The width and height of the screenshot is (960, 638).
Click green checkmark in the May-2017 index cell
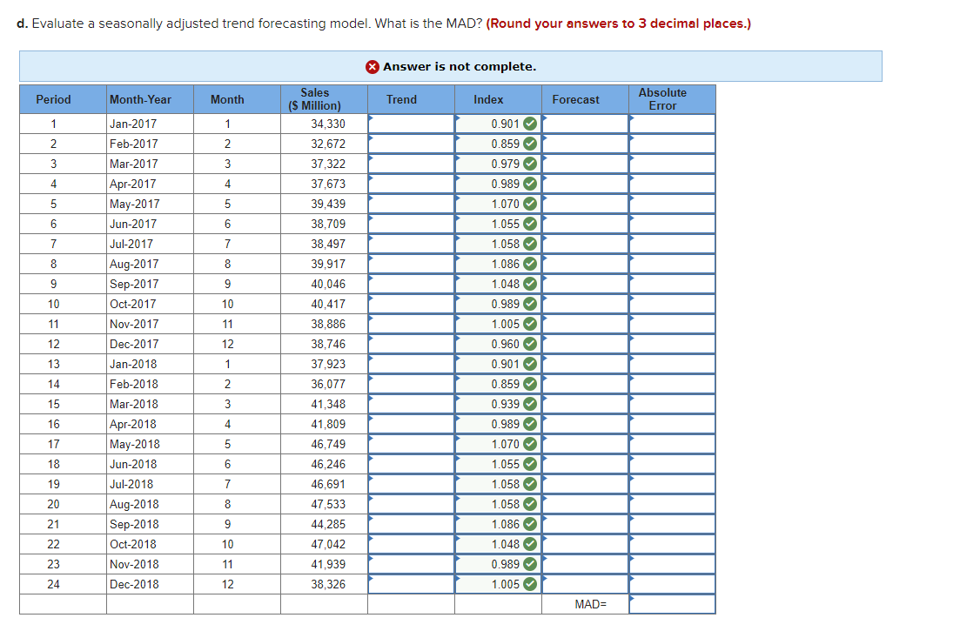(x=530, y=204)
